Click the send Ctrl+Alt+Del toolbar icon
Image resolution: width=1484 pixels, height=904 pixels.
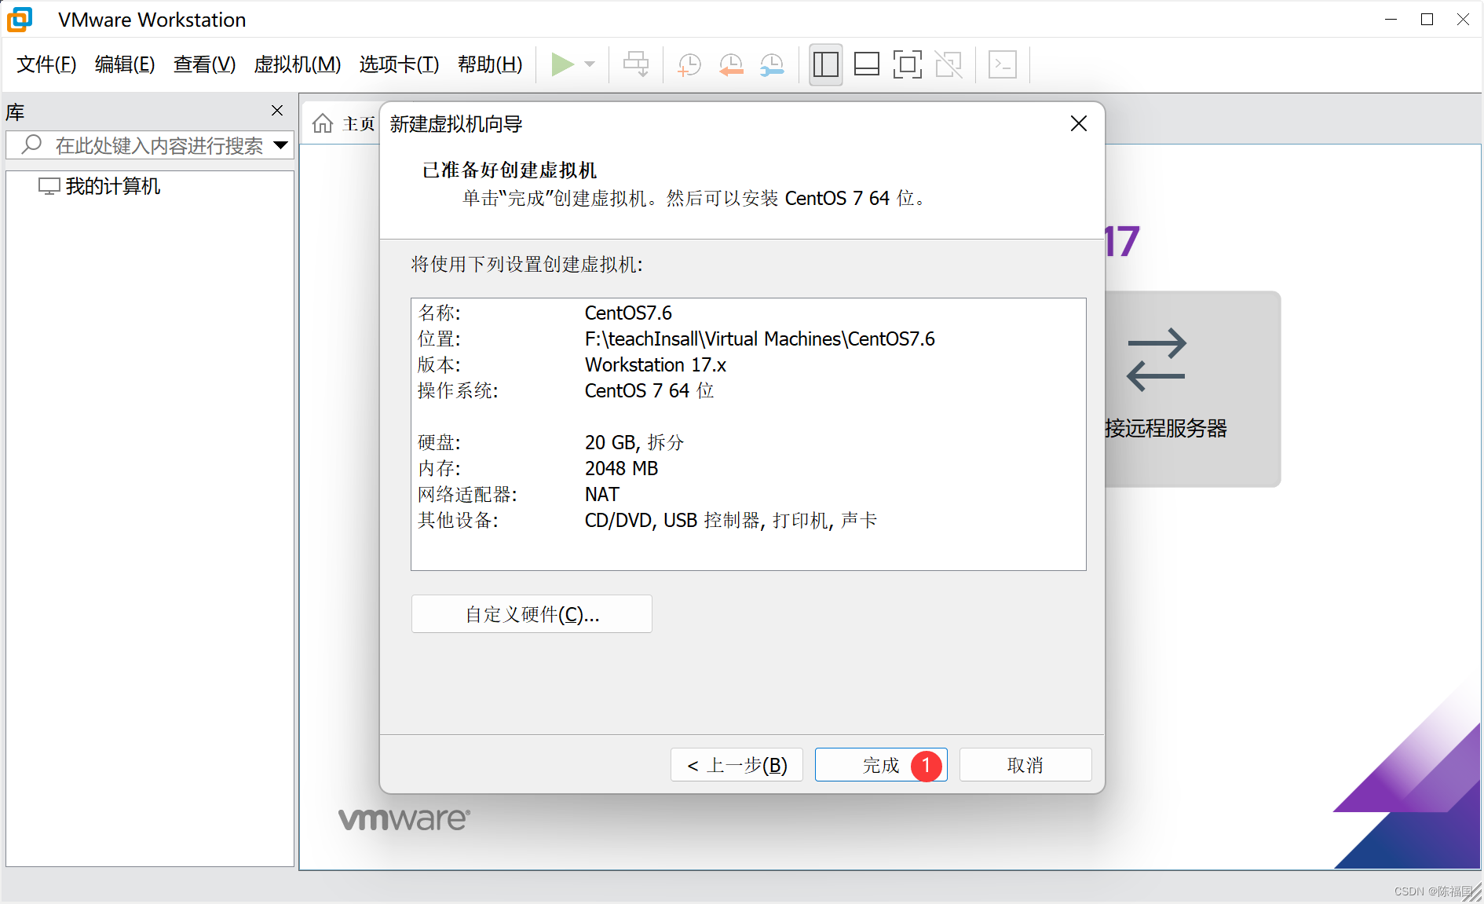[x=636, y=64]
